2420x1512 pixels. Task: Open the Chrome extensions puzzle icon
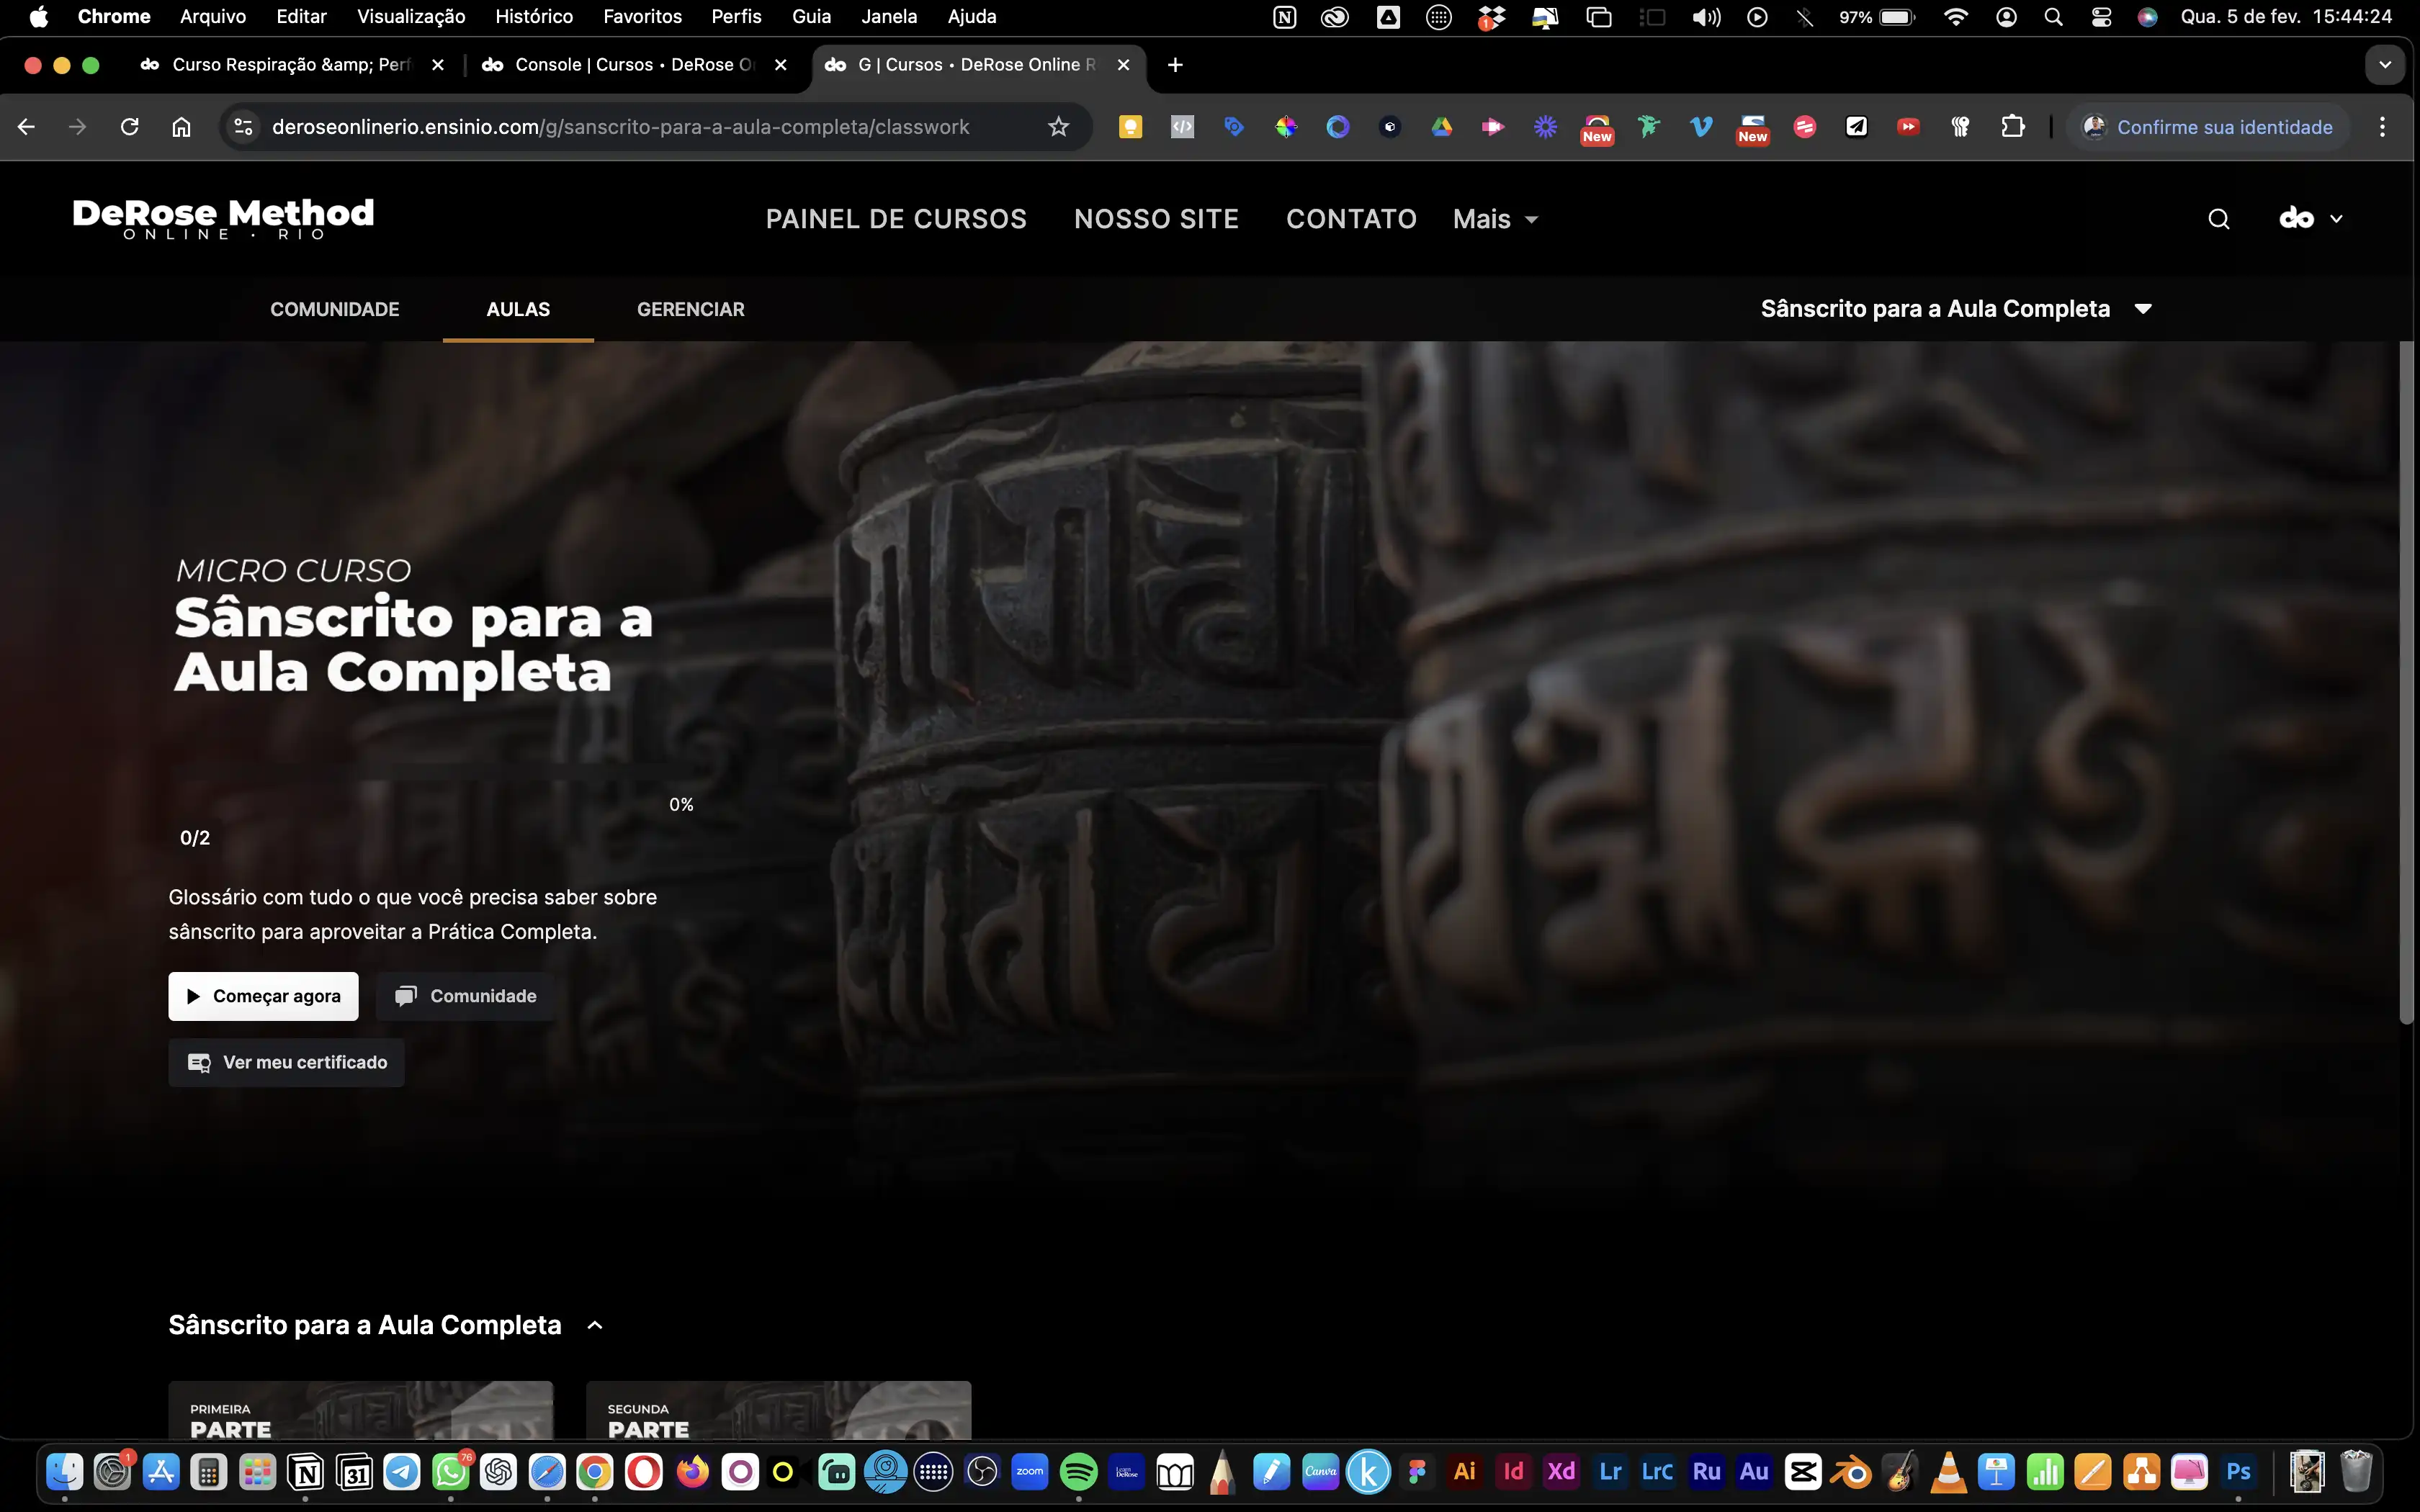tap(2012, 127)
